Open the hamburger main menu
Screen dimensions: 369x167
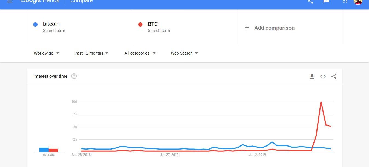click(x=10, y=1)
